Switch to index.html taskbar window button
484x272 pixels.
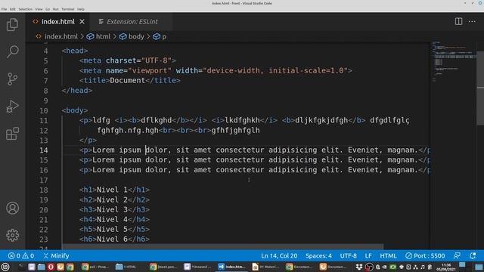coord(232,267)
